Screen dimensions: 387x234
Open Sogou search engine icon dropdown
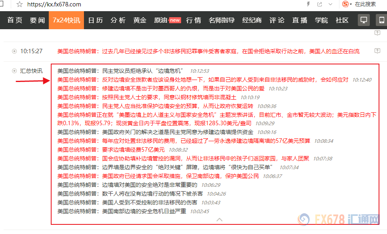[347, 4]
